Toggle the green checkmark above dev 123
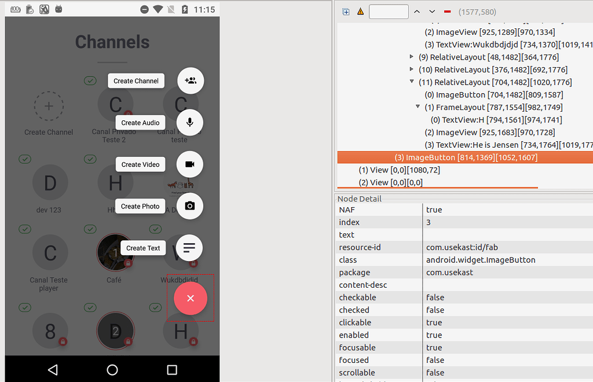Screen dimensions: 593x382 [24, 159]
